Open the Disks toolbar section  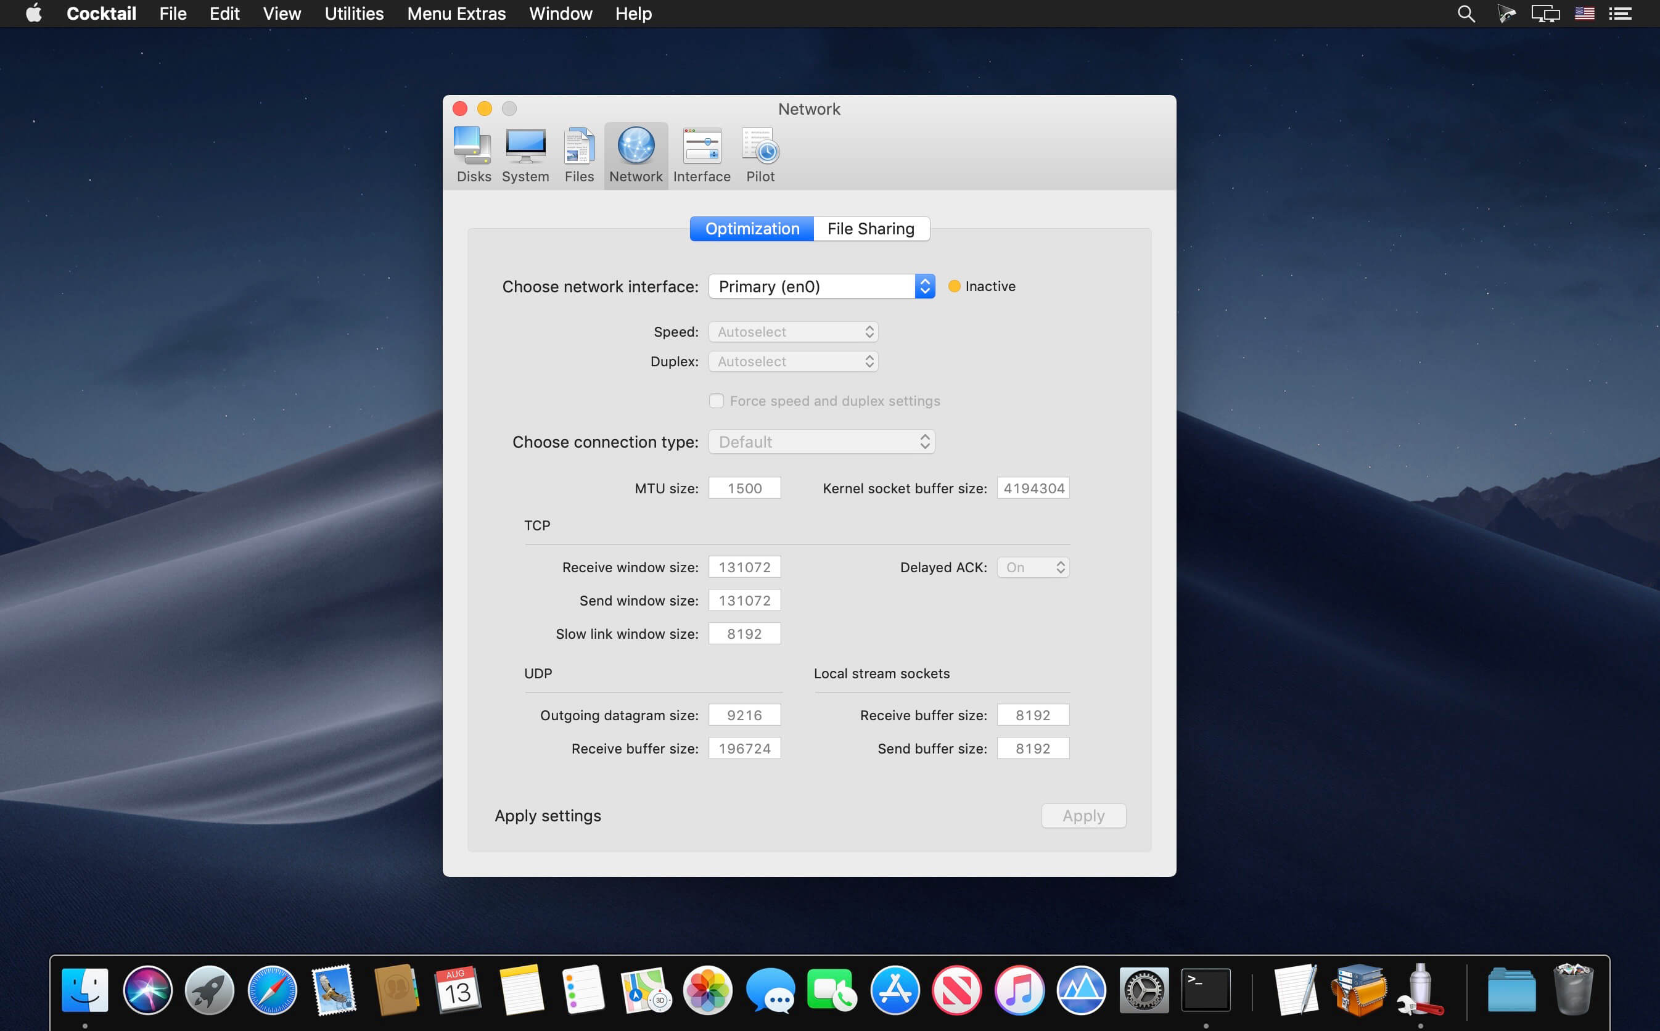(x=473, y=155)
